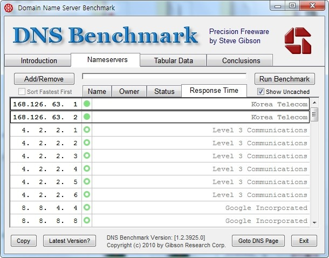Image resolution: width=329 pixels, height=258 pixels.
Task: Click Level 3 Communications label for 4.2.2.3
Action: tap(260, 156)
